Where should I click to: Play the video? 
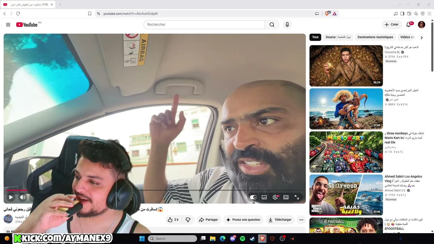coord(11,197)
